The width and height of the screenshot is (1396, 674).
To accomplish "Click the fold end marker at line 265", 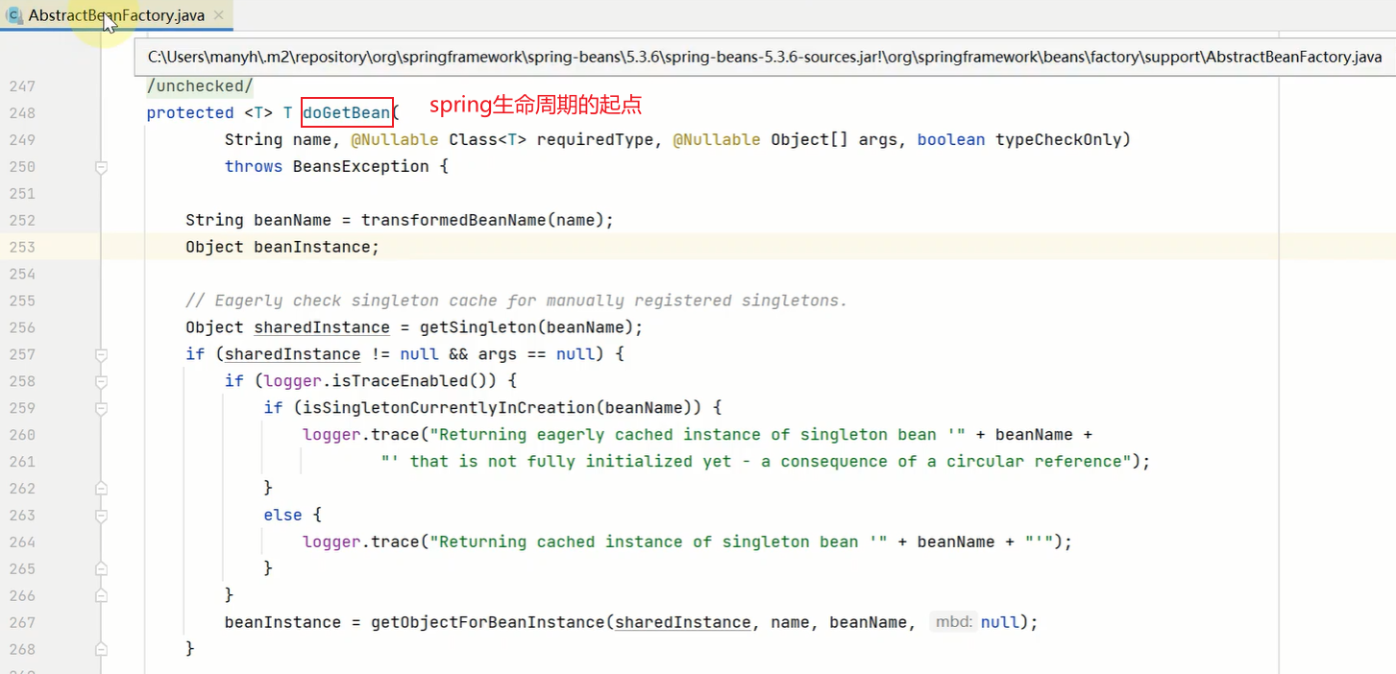I will coord(101,569).
